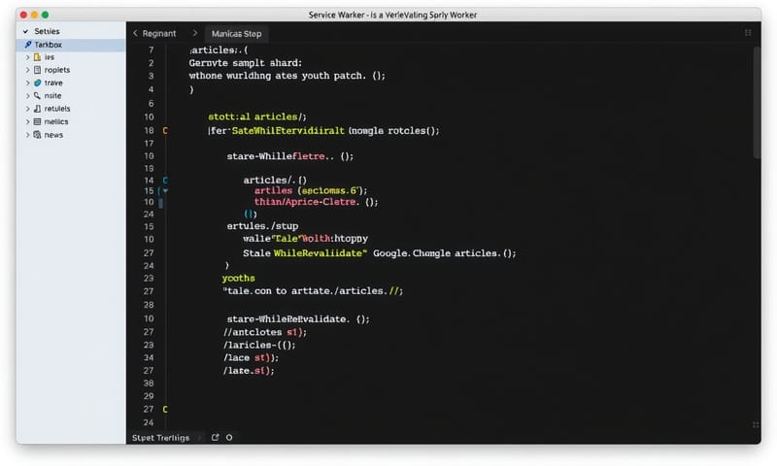Screen dimensions: 777x466
Task: Click the 'yooths' keyword in code
Action: tap(238, 279)
